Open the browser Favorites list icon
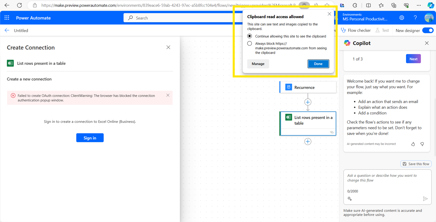The width and height of the screenshot is (436, 222). (381, 5)
